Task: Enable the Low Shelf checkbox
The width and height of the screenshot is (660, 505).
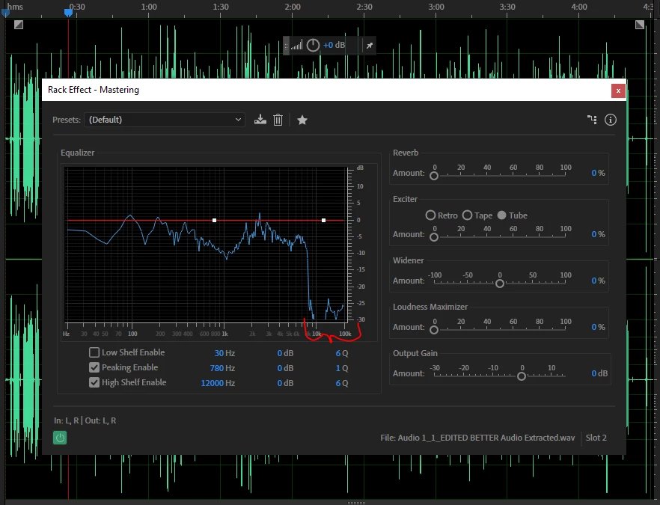Action: click(94, 352)
